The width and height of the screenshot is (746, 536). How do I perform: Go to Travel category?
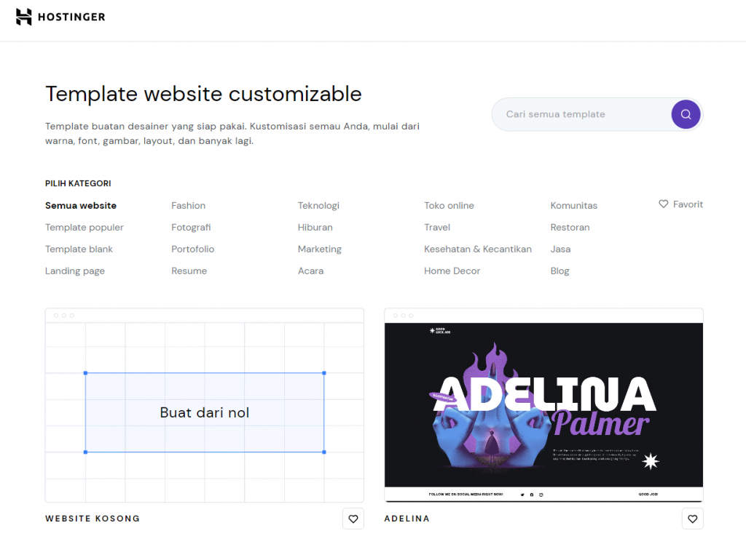(x=437, y=228)
